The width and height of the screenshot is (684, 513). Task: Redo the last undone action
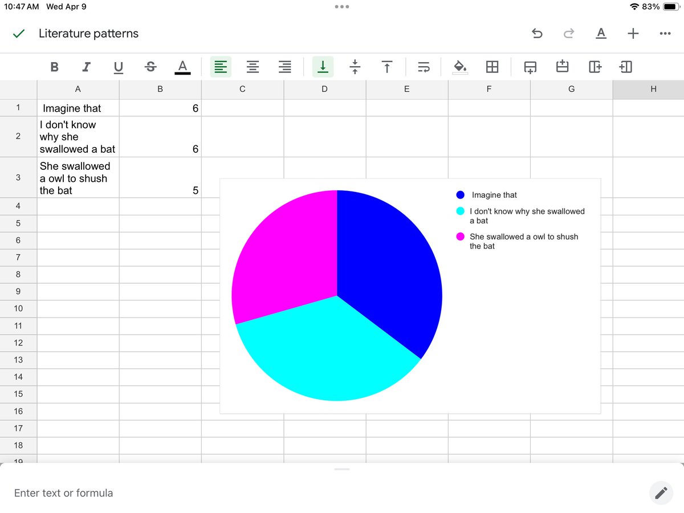pos(568,34)
